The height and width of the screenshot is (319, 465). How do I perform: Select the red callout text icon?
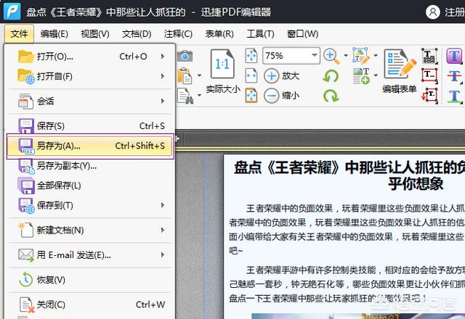click(429, 95)
